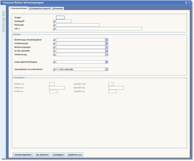Open the Bestimmungsregion dropdown list

(x=107, y=47)
